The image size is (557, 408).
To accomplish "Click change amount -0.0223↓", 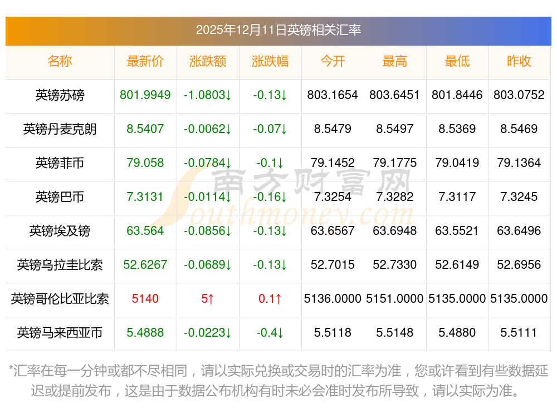I will pyautogui.click(x=207, y=333).
